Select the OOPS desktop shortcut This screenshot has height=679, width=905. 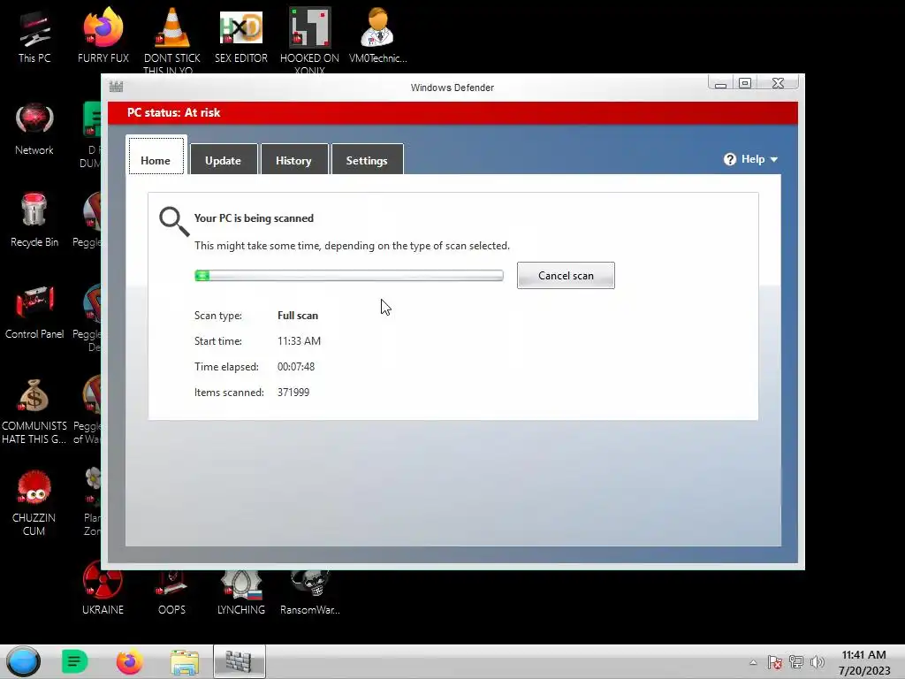[x=171, y=591]
